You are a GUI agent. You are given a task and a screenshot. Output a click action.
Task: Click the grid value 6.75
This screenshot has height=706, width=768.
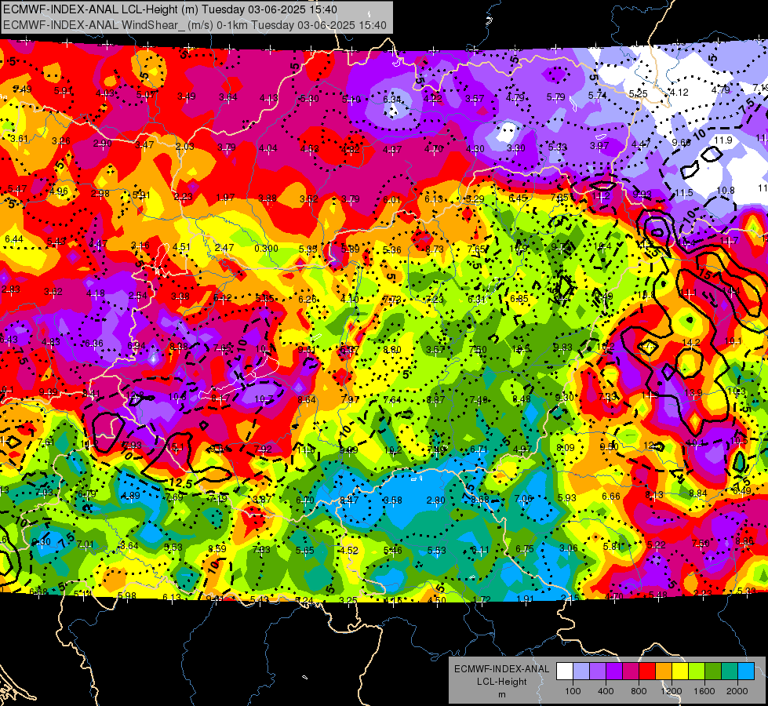pos(525,549)
